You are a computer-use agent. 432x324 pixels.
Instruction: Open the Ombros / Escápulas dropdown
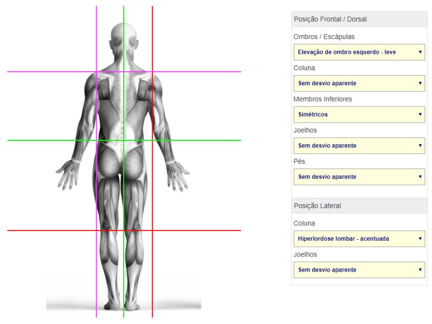point(359,52)
